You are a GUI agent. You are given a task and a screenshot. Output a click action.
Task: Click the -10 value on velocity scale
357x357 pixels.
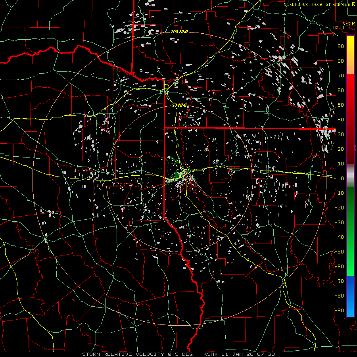(x=339, y=193)
